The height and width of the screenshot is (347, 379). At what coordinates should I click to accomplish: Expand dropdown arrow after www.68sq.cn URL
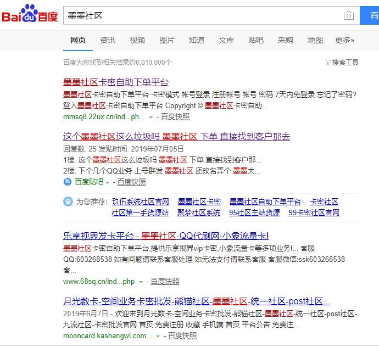141,282
